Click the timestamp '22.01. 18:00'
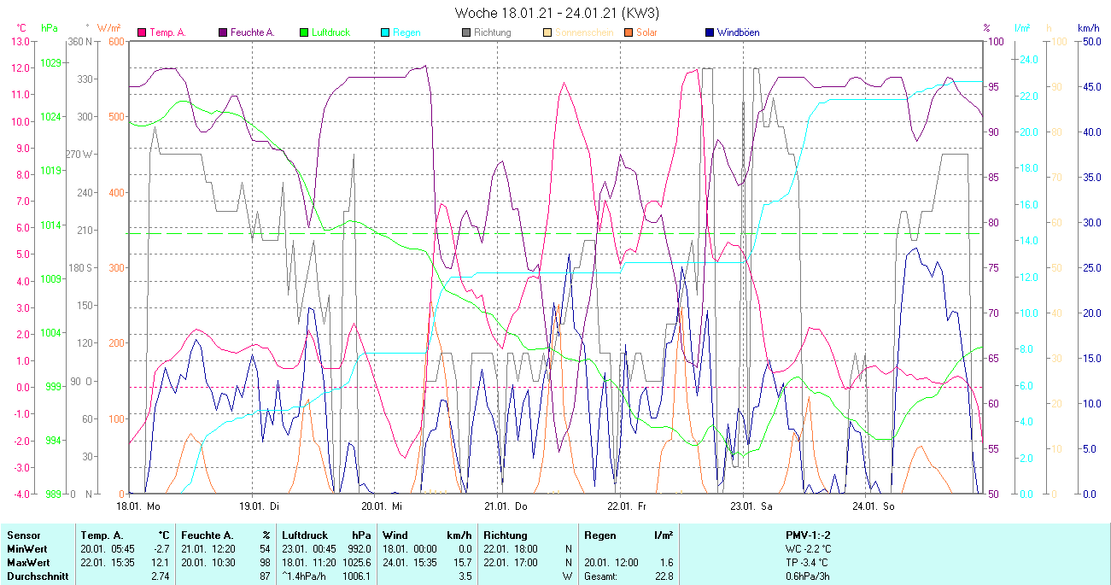Screen dimensions: 1111x585 512,549
